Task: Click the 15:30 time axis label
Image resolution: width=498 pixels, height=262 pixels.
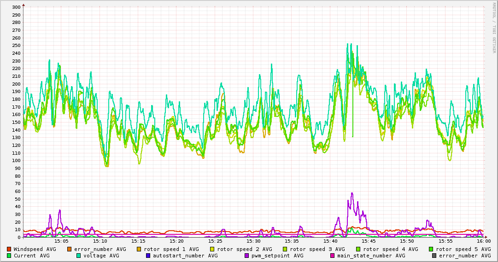Action: point(253,241)
